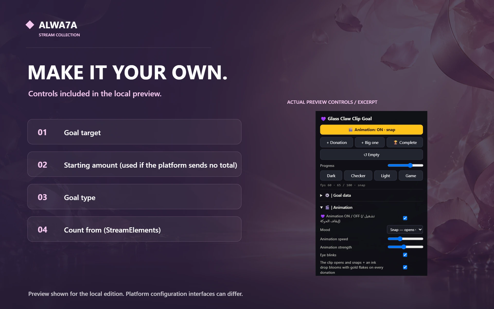Adjust the Animation strength slider
Viewport: 494px width, 309px height.
405,247
